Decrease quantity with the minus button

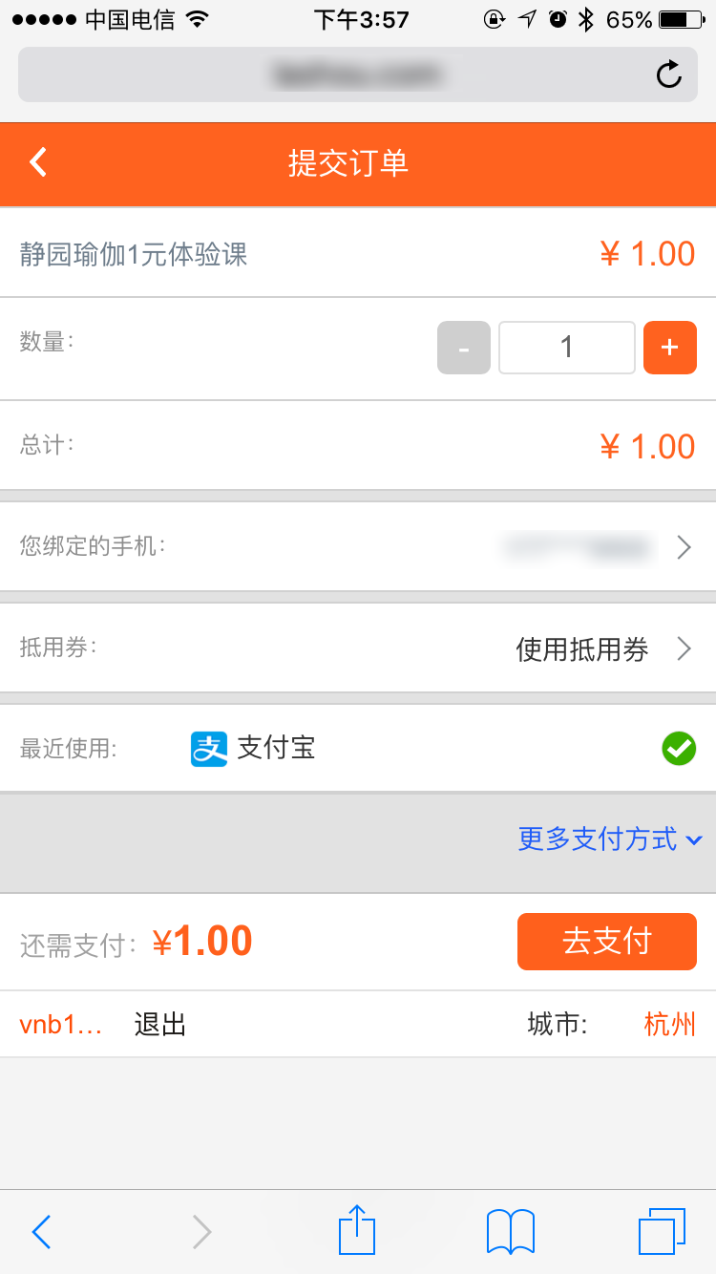(464, 348)
